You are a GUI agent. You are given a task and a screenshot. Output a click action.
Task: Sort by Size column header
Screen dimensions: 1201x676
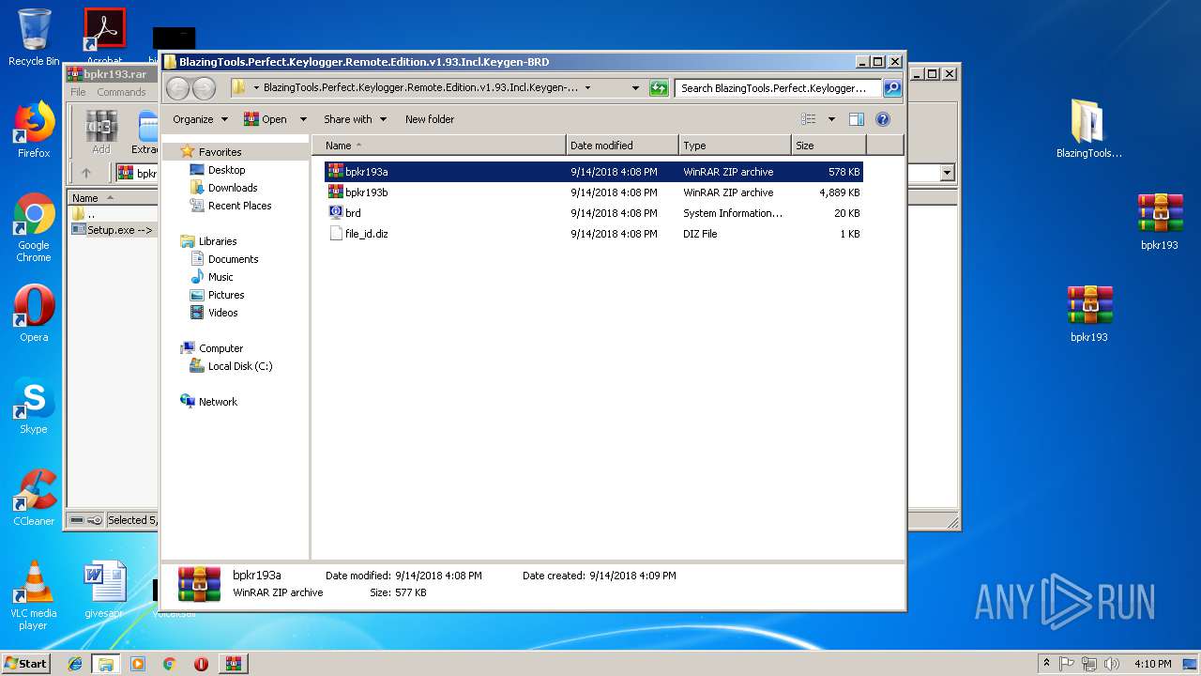point(829,146)
